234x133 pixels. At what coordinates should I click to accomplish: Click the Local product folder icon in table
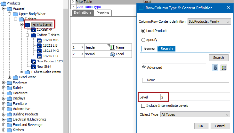[112, 54]
